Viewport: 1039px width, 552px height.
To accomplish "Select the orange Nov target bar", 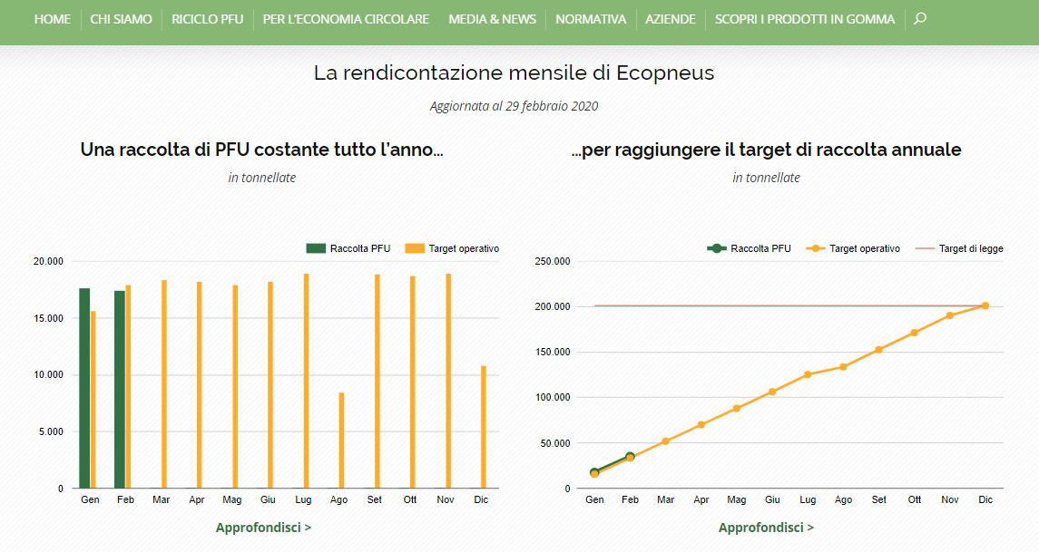I will (448, 382).
